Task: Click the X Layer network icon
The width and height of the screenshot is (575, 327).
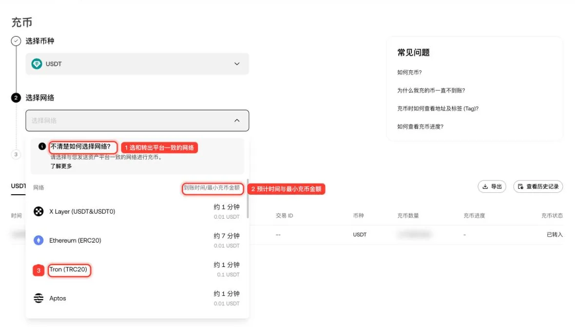Action: point(38,211)
